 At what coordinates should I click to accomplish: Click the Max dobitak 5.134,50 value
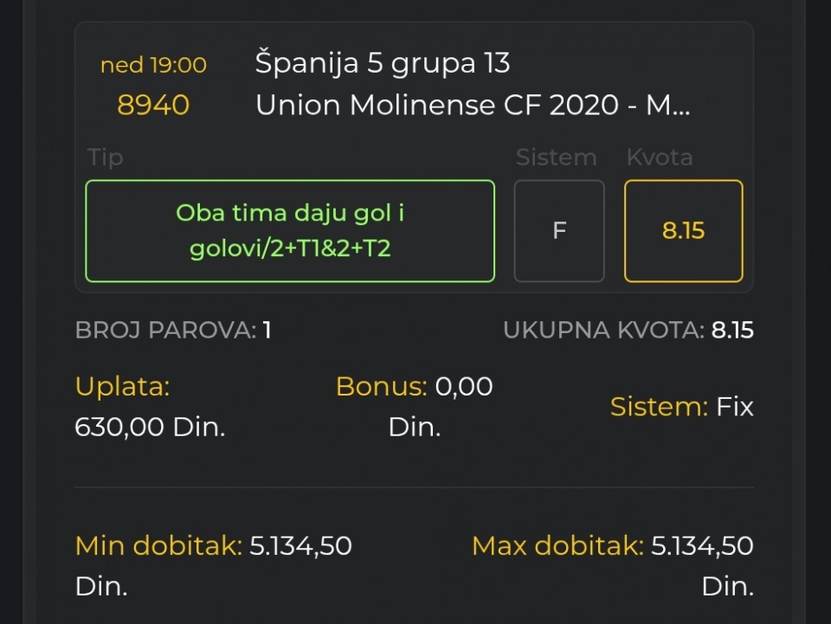[702, 545]
